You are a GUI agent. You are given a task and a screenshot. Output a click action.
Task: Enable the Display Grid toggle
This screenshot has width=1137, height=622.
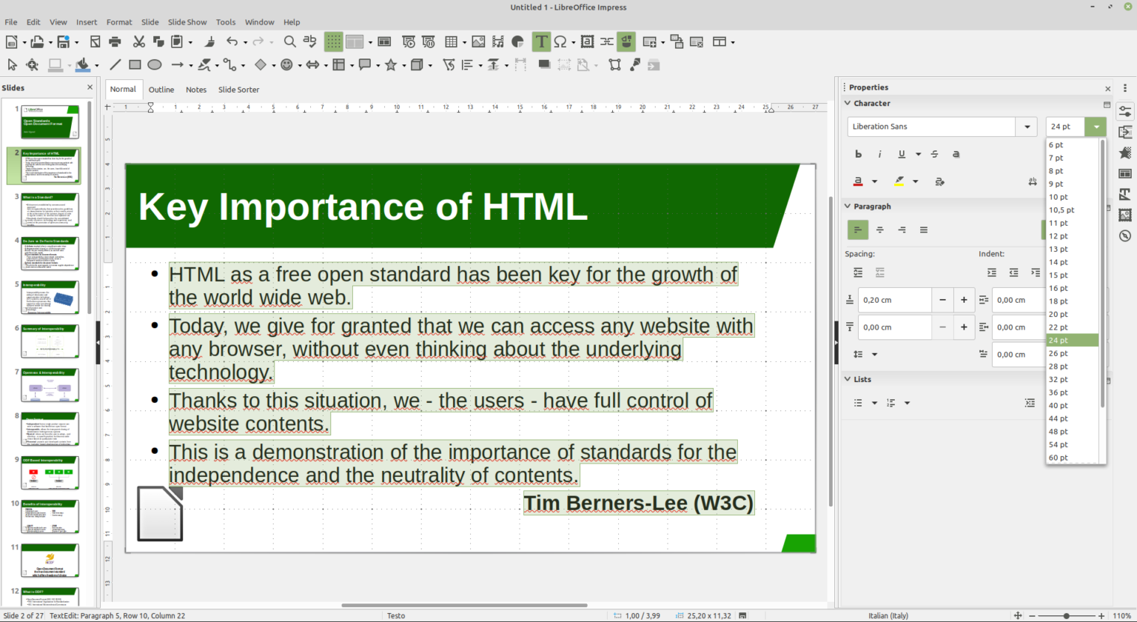click(334, 41)
